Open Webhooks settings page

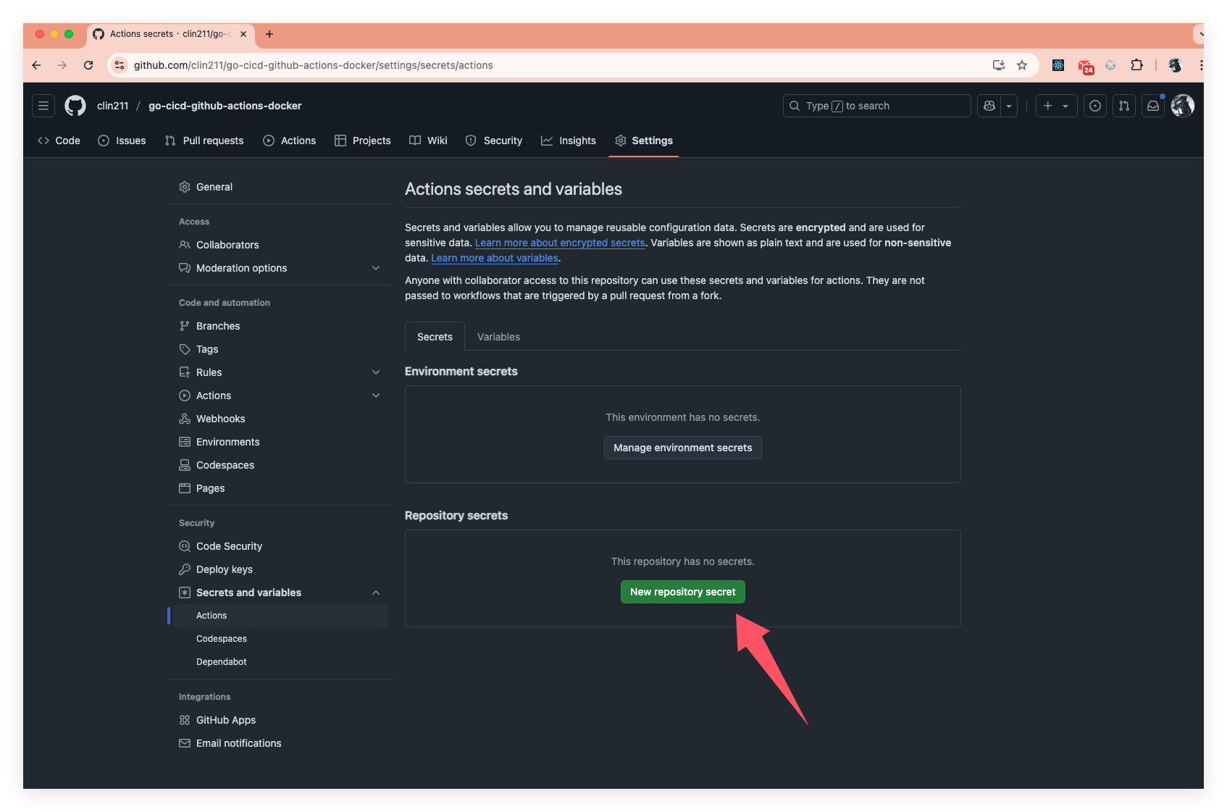click(x=280, y=419)
